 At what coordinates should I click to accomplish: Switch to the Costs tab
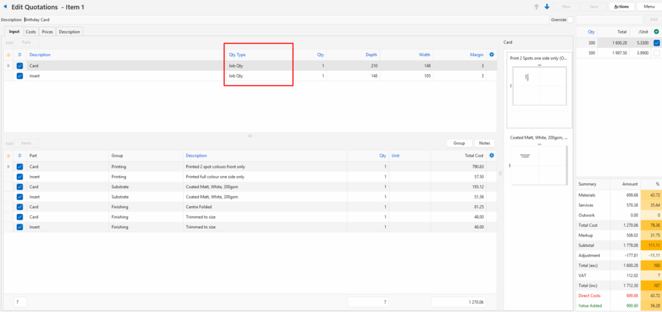(30, 32)
